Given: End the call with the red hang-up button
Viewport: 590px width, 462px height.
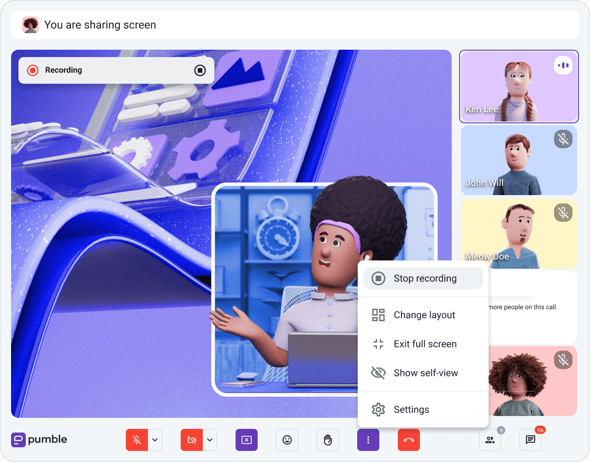Looking at the screenshot, I should (409, 440).
